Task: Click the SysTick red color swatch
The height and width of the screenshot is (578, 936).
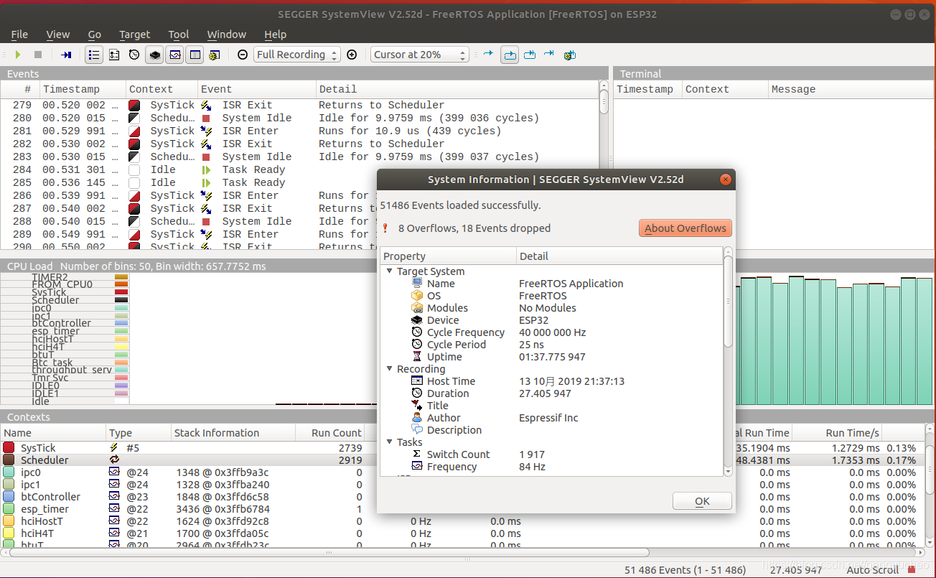Action: (x=9, y=448)
